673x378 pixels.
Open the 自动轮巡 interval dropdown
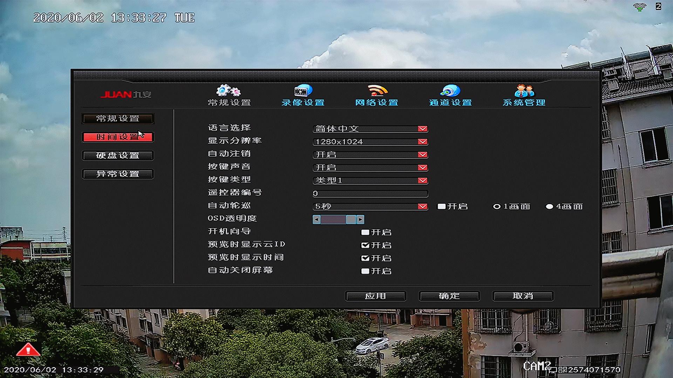pyautogui.click(x=422, y=206)
